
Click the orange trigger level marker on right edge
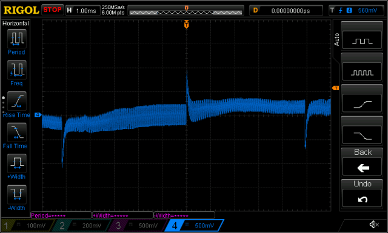[335, 88]
